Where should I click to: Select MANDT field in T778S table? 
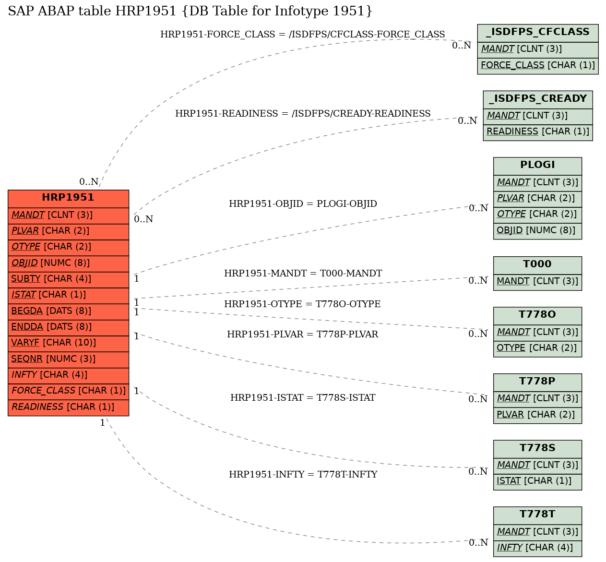[537, 466]
